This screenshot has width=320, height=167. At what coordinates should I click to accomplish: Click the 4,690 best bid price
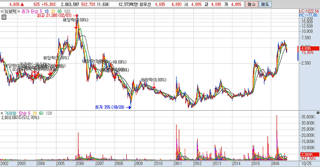point(176,4)
